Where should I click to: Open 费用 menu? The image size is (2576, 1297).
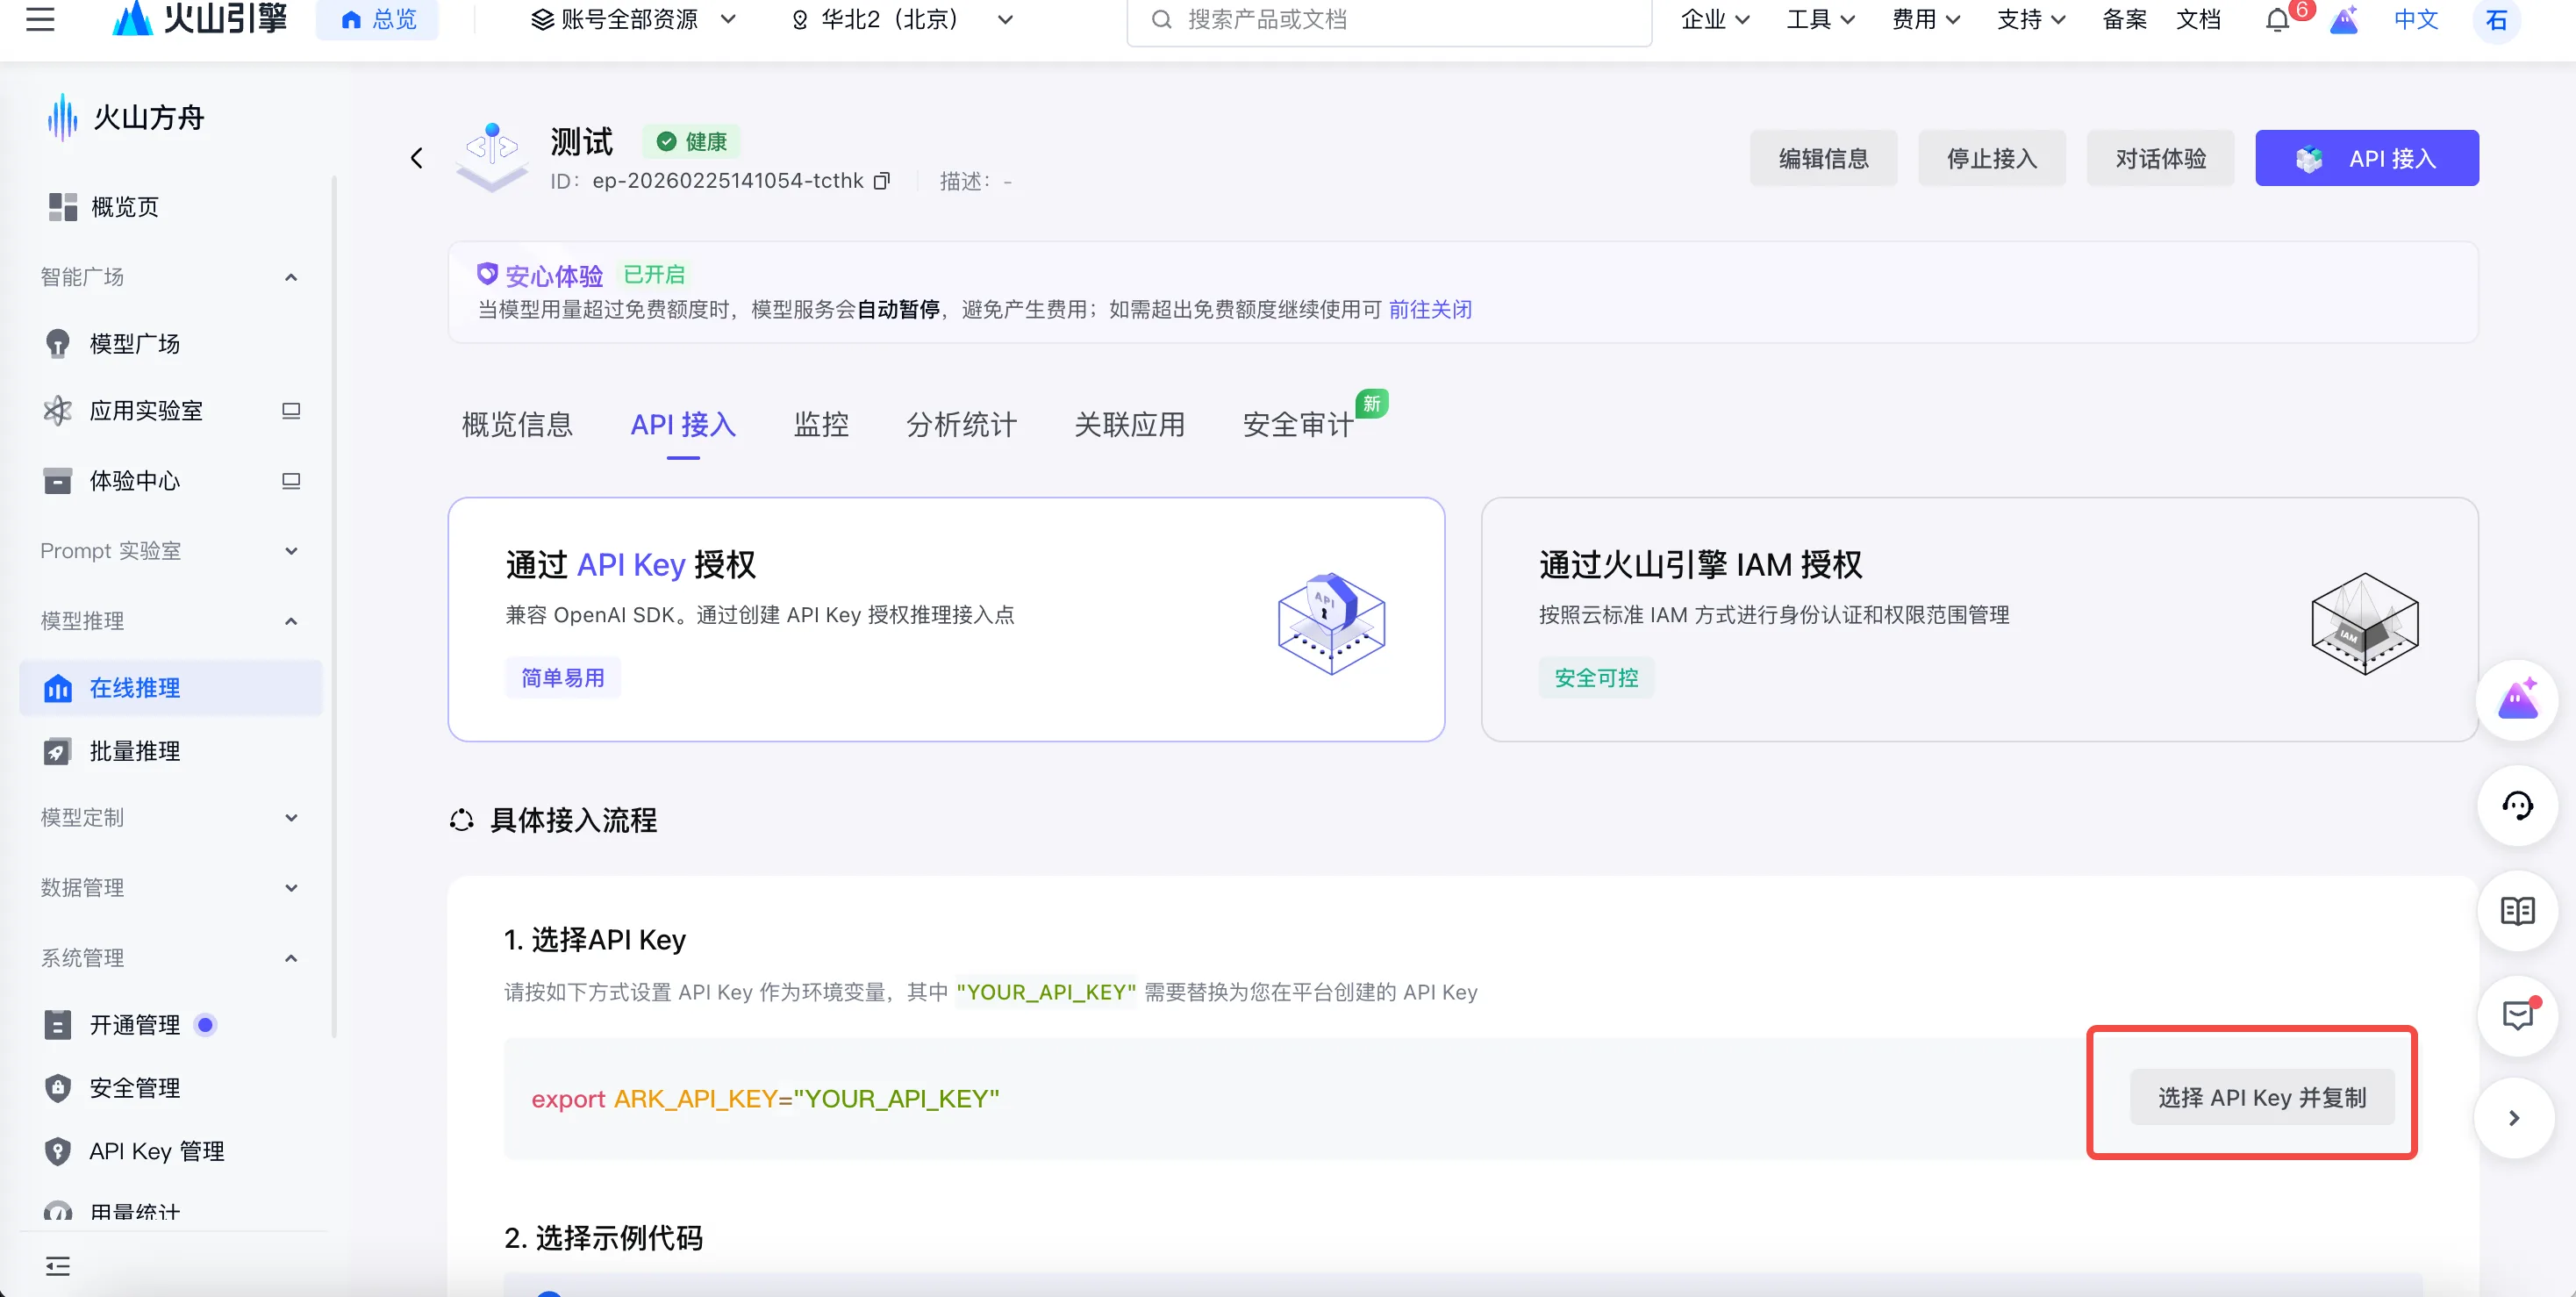(x=1925, y=19)
